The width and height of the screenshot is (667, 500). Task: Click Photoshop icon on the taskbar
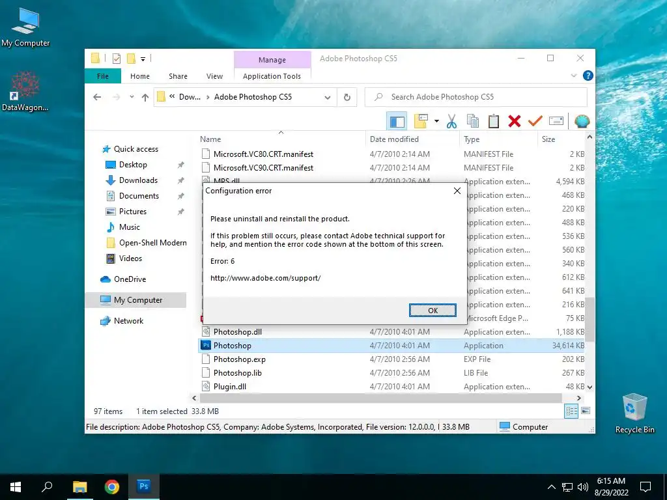[x=144, y=487]
